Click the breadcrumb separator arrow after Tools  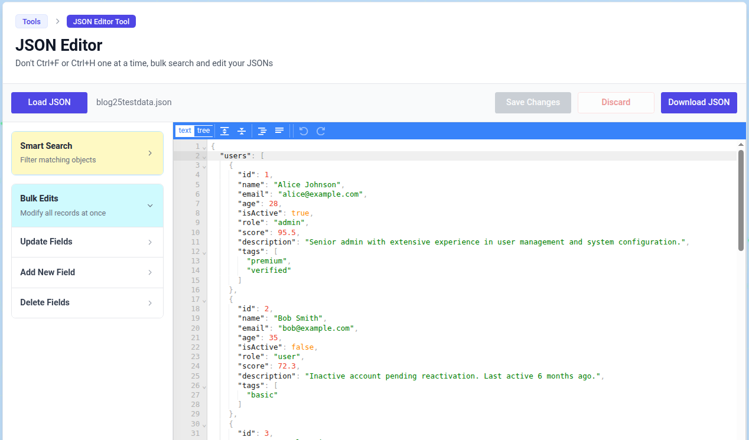[57, 21]
